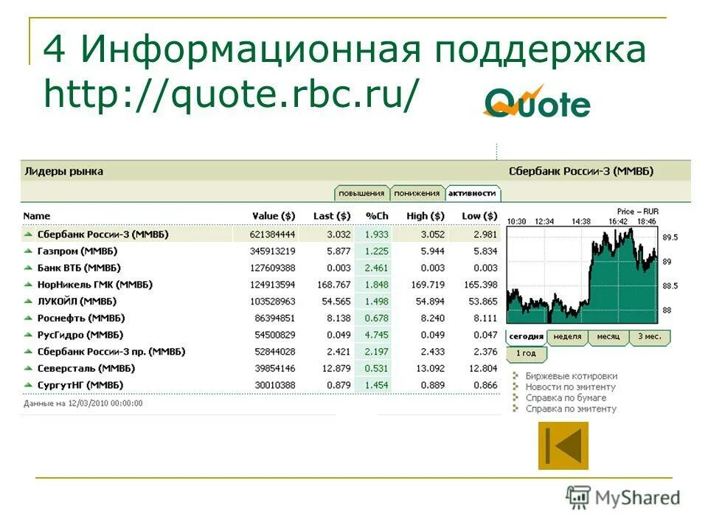
Task: Click the Name column header
Action: pyautogui.click(x=37, y=216)
